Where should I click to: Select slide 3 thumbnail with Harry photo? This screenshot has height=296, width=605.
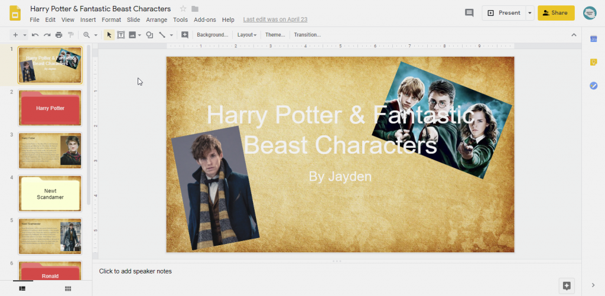(x=50, y=151)
